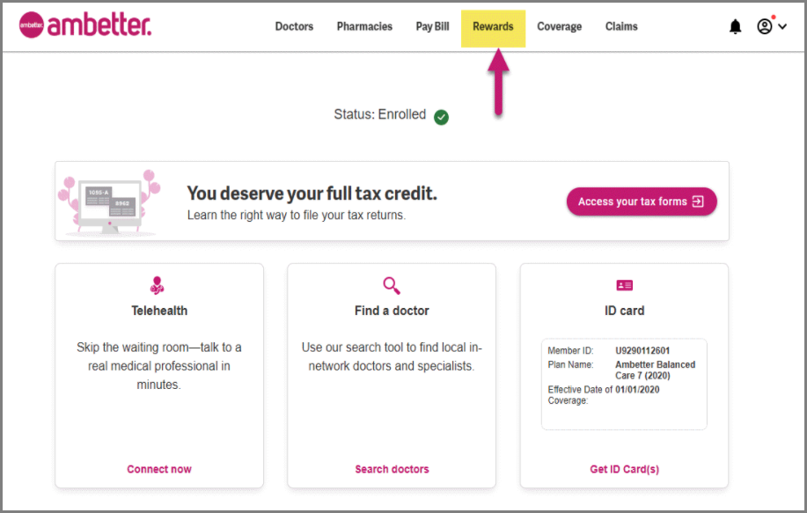Click the Find a doctor magnifier icon

(x=391, y=284)
